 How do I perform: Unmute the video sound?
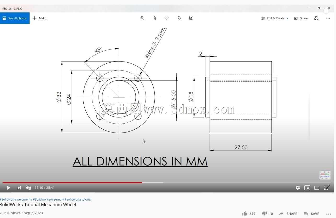[x=28, y=188]
